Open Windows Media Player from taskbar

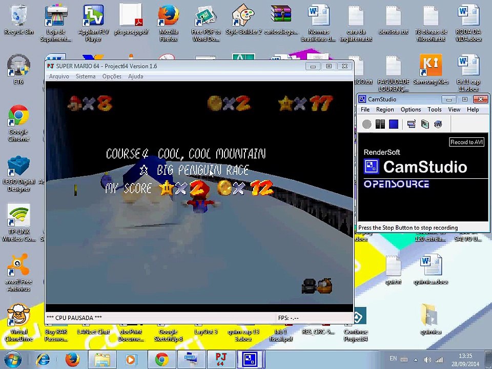131,360
